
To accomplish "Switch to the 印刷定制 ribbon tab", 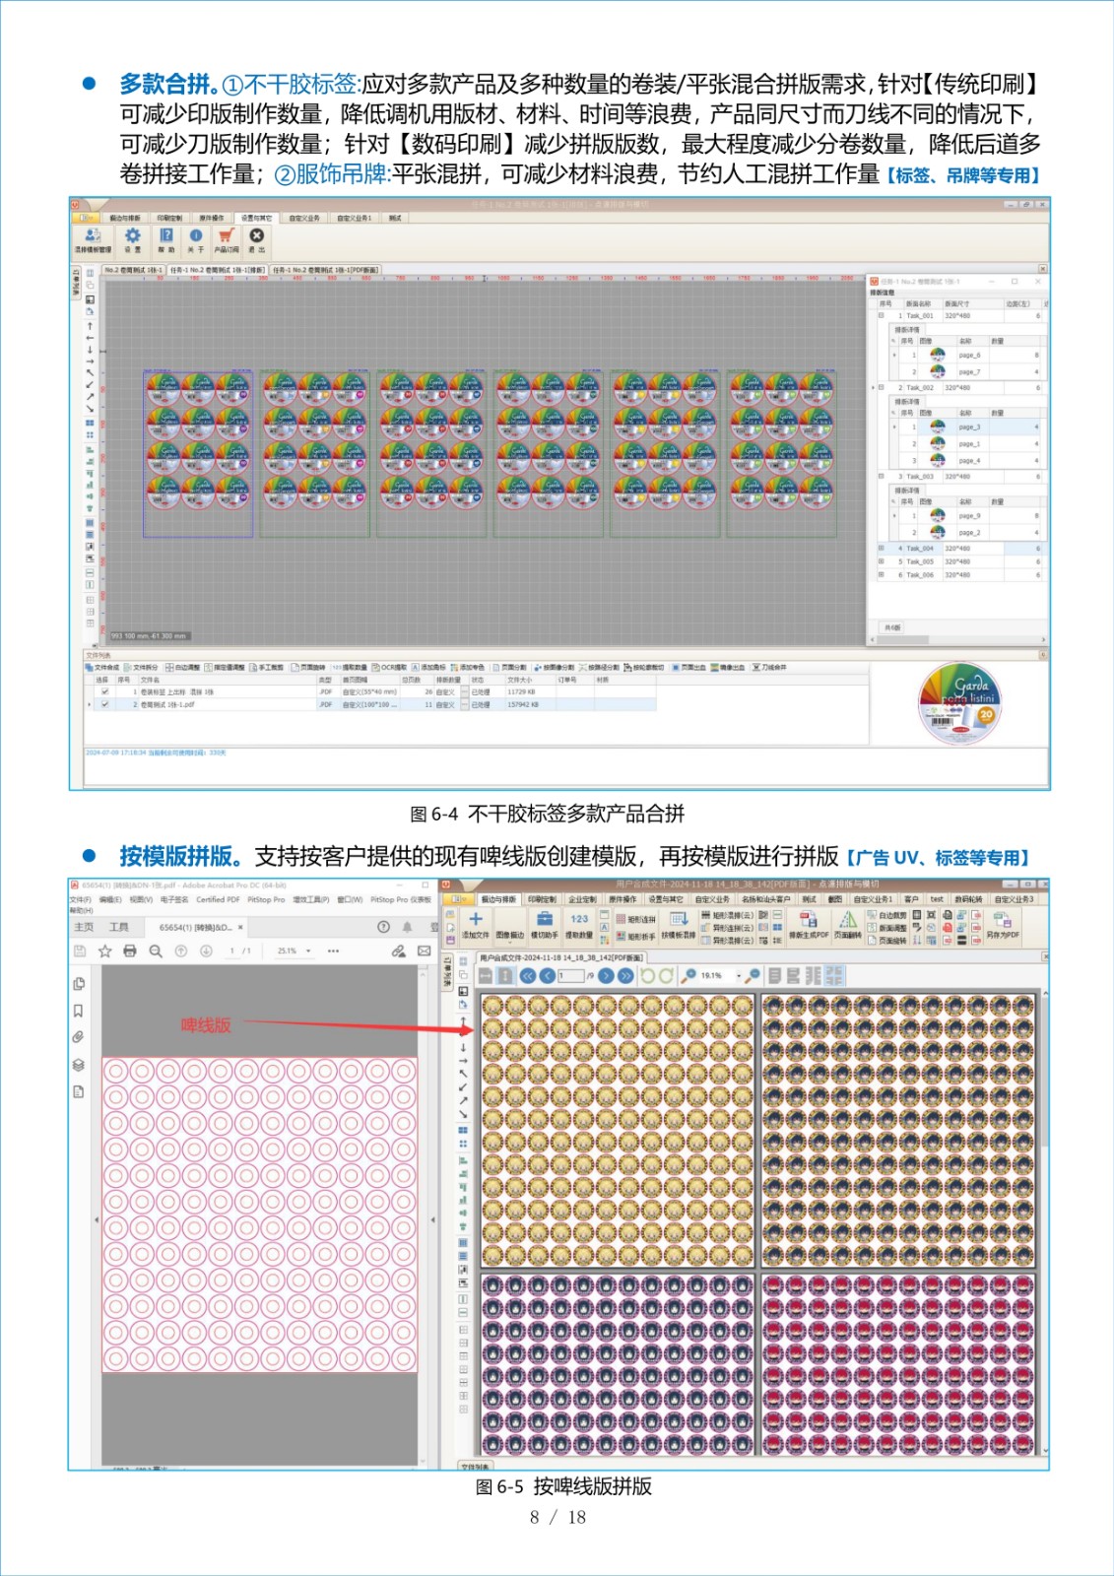I will [169, 218].
